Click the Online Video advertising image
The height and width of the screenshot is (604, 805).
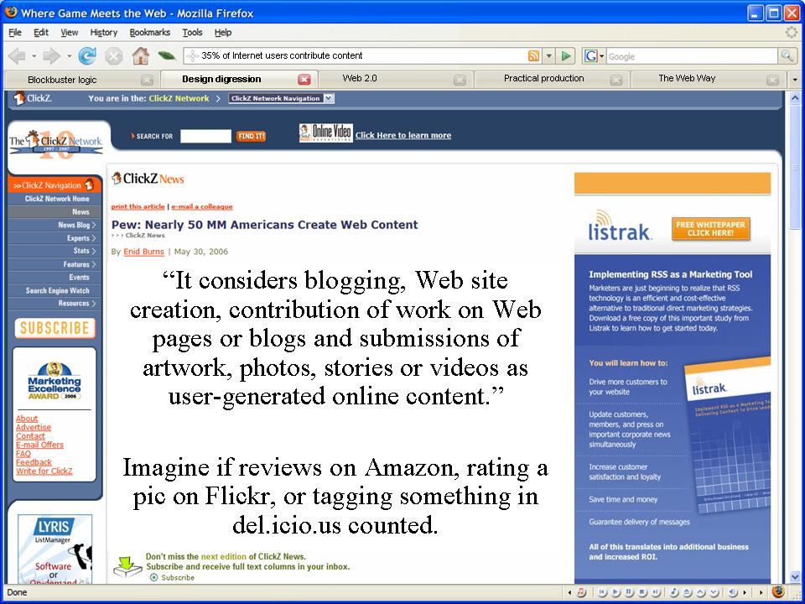[326, 133]
